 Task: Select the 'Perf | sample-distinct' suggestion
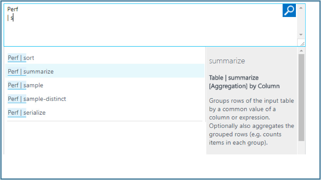[105, 99]
